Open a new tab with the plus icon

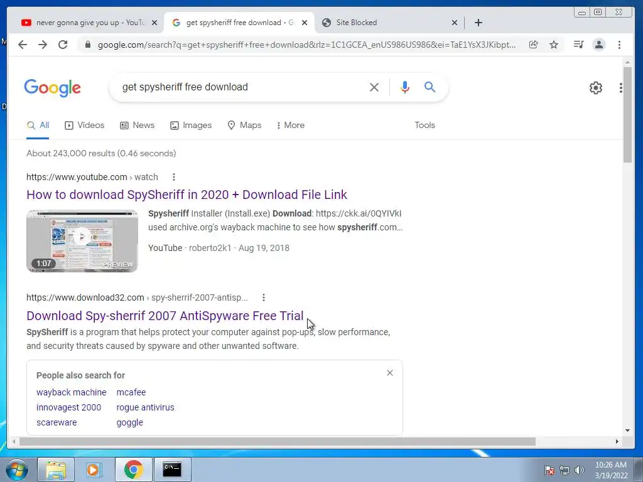[x=478, y=23]
